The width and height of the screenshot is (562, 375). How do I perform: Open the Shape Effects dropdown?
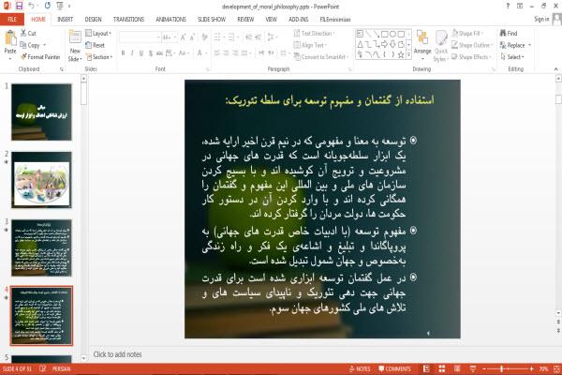tap(471, 56)
